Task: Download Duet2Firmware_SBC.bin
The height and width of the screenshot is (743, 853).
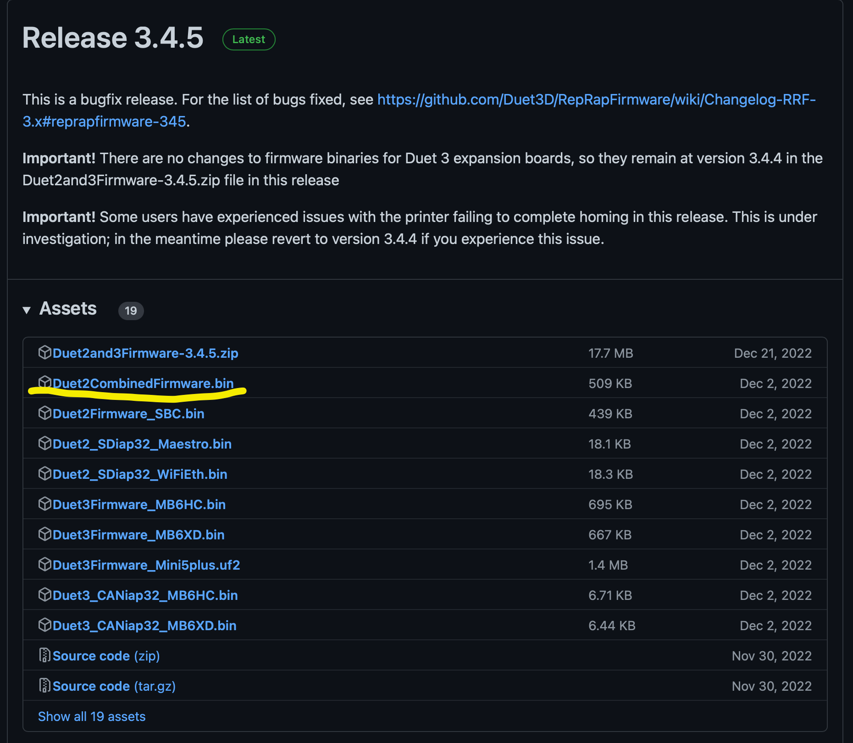Action: coord(128,414)
